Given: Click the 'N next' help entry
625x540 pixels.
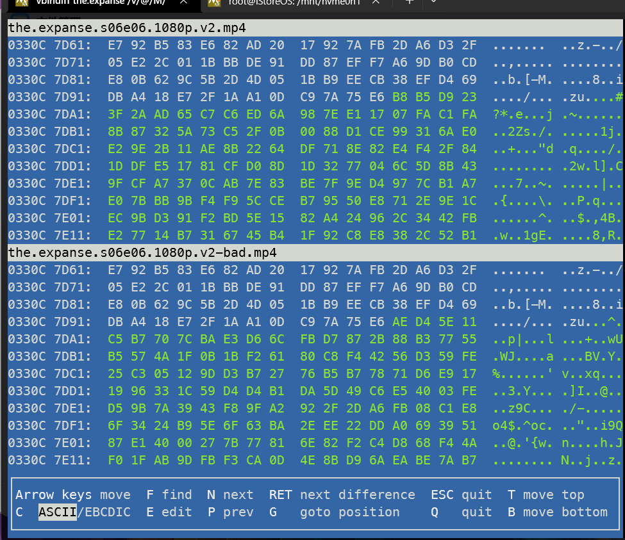Looking at the screenshot, I should pyautogui.click(x=230, y=495).
